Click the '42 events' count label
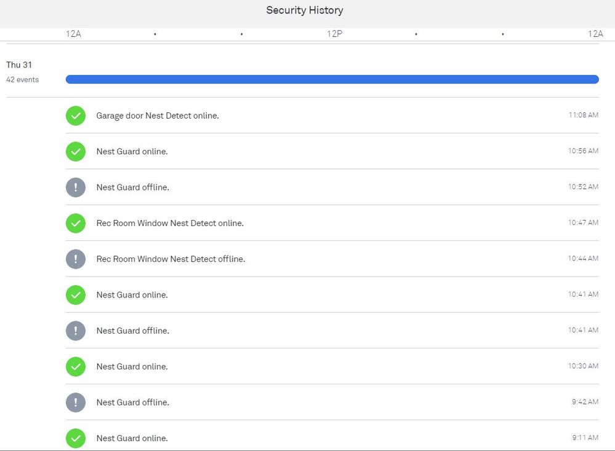Screen dimensions: 615x451 coord(22,80)
